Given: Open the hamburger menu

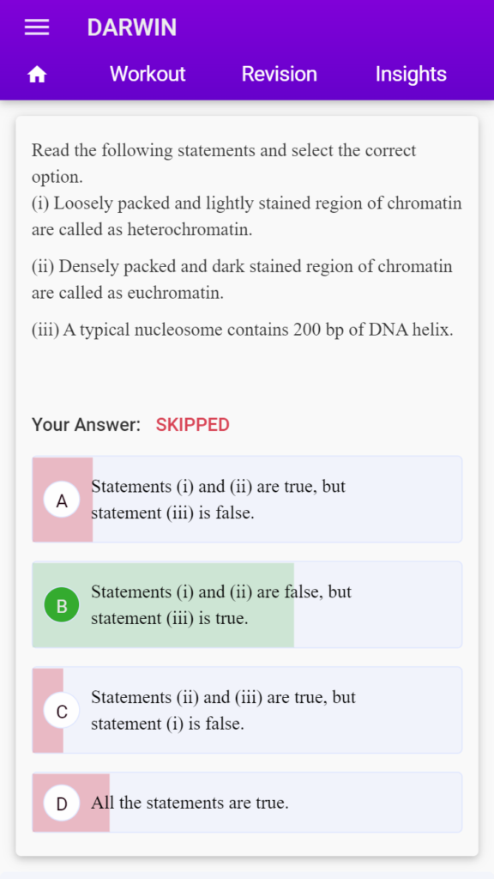Looking at the screenshot, I should coord(37,27).
